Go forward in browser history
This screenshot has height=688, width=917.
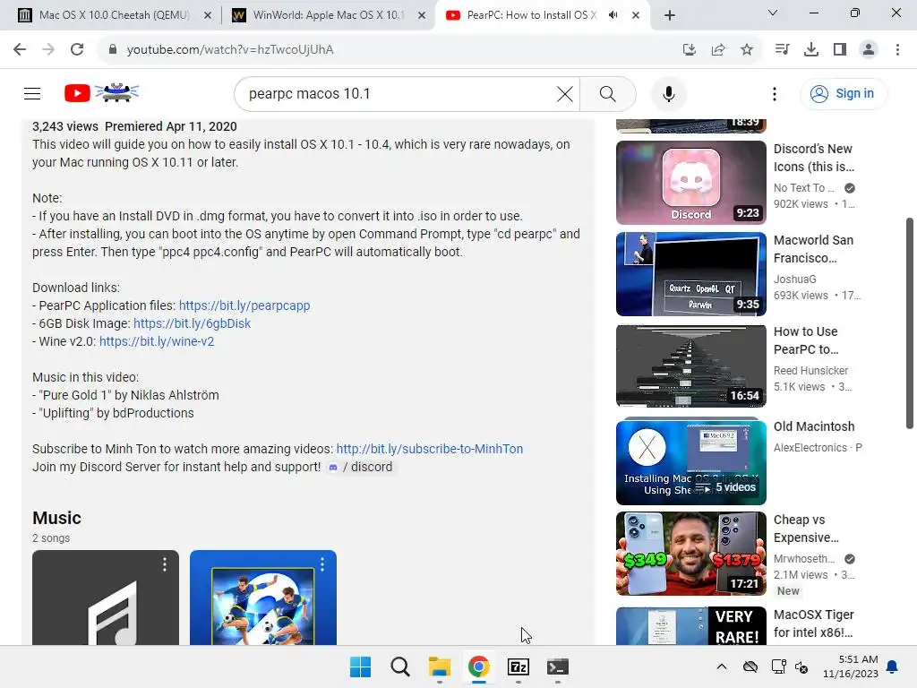(x=48, y=50)
